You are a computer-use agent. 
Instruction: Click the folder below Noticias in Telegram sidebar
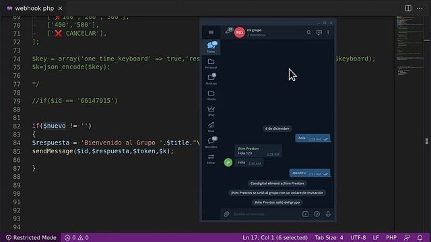[x=211, y=95]
